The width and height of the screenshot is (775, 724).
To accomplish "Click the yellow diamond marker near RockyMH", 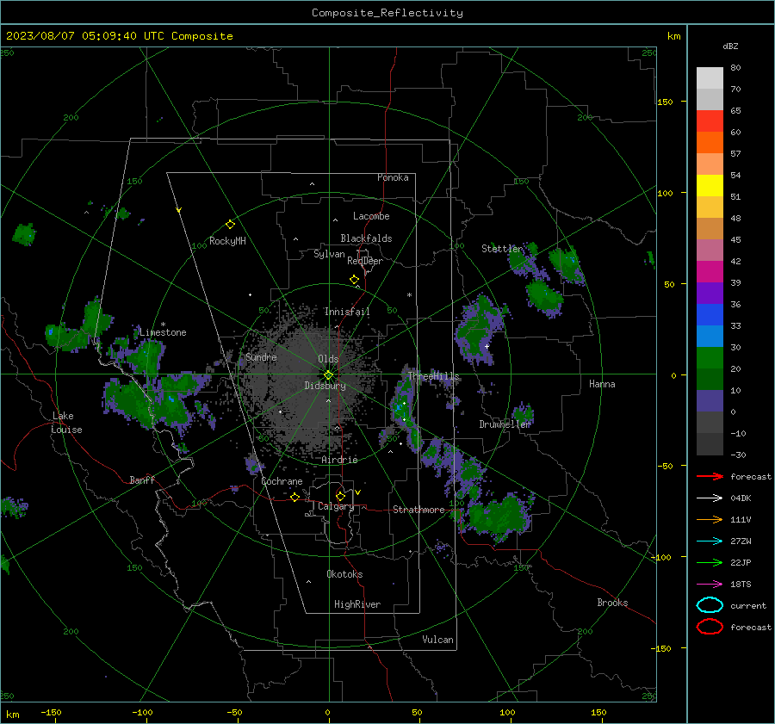I will coord(230,225).
